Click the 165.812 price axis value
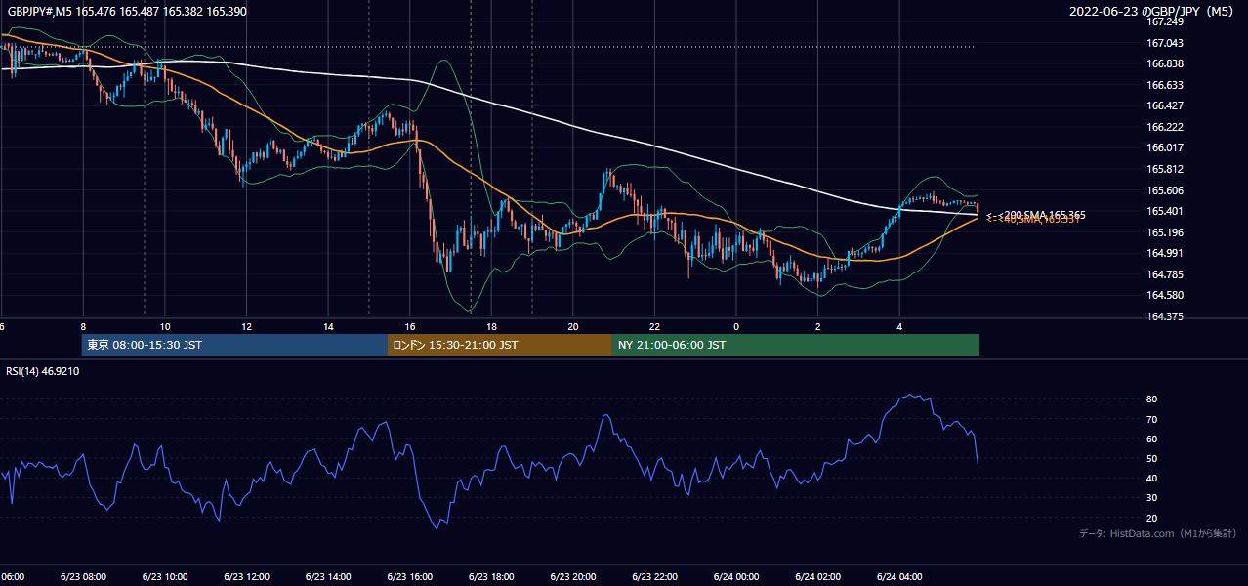1248x586 pixels. pos(1164,169)
